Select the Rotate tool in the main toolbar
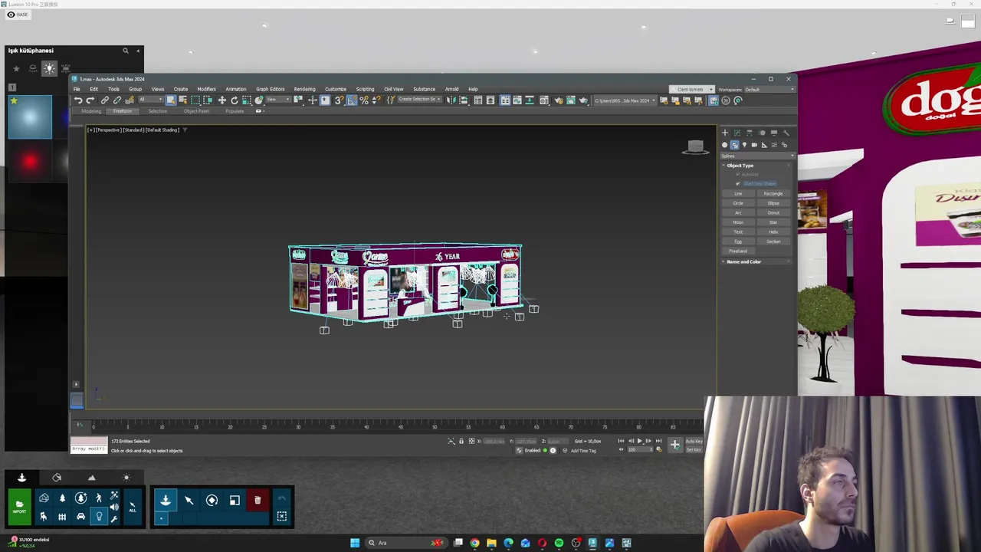Screen dimensions: 981x552 pyautogui.click(x=235, y=100)
